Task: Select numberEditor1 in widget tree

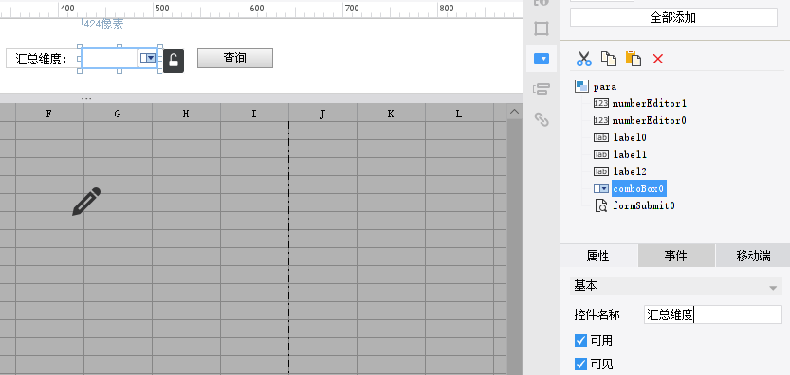Action: point(649,103)
